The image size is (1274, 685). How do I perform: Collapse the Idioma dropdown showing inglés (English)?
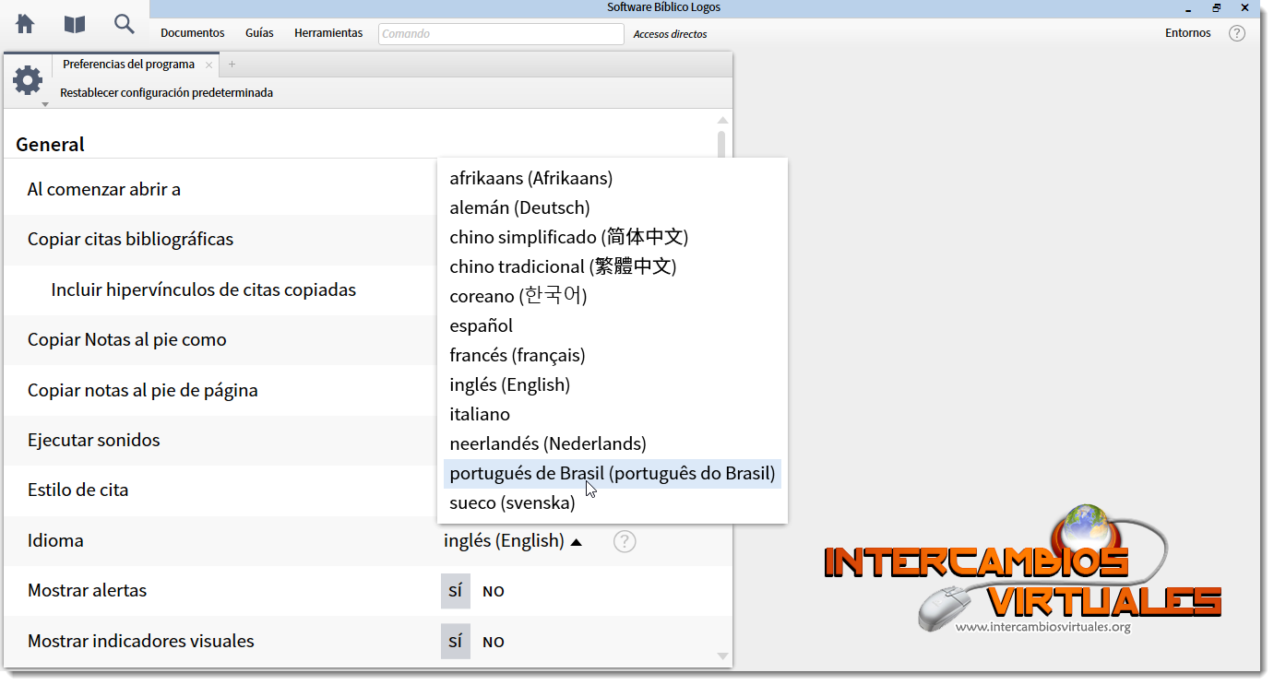coord(513,541)
